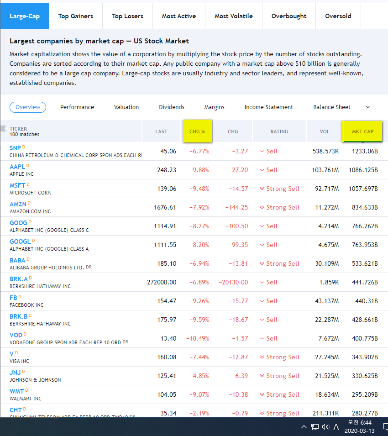This screenshot has height=436, width=388.
Task: Switch to the Performance view
Action: coord(77,107)
